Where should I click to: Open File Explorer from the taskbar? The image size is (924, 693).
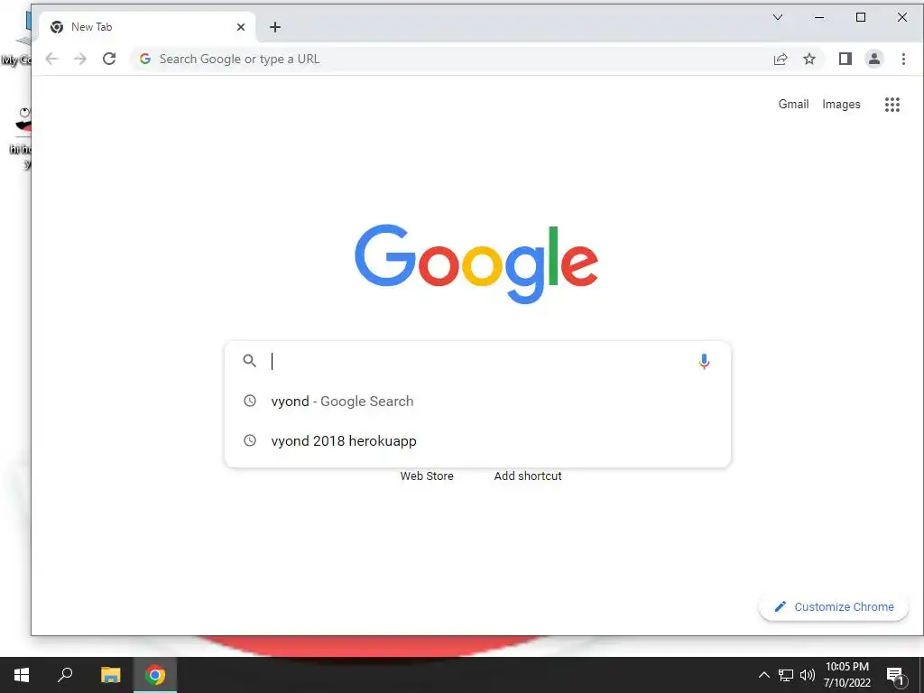(110, 675)
